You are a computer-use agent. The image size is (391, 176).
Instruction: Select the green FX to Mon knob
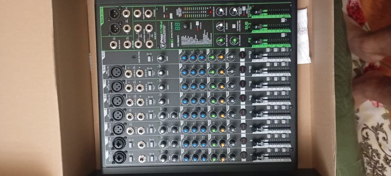pos(234,41)
